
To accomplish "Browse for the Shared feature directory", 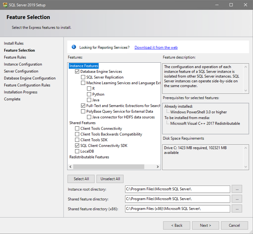I will click(237, 199).
